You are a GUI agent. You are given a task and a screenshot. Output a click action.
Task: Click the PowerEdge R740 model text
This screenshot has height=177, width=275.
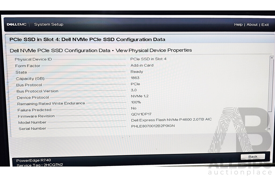[34, 160]
